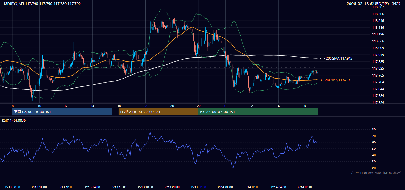Screen dimensions: 405x190
Task: Click the 118.246 price axis value
Action: [x=378, y=21]
